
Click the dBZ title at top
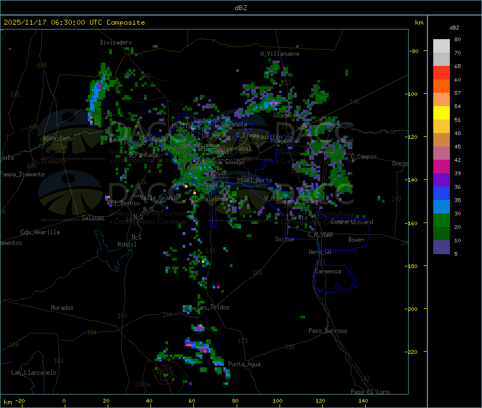pyautogui.click(x=240, y=8)
